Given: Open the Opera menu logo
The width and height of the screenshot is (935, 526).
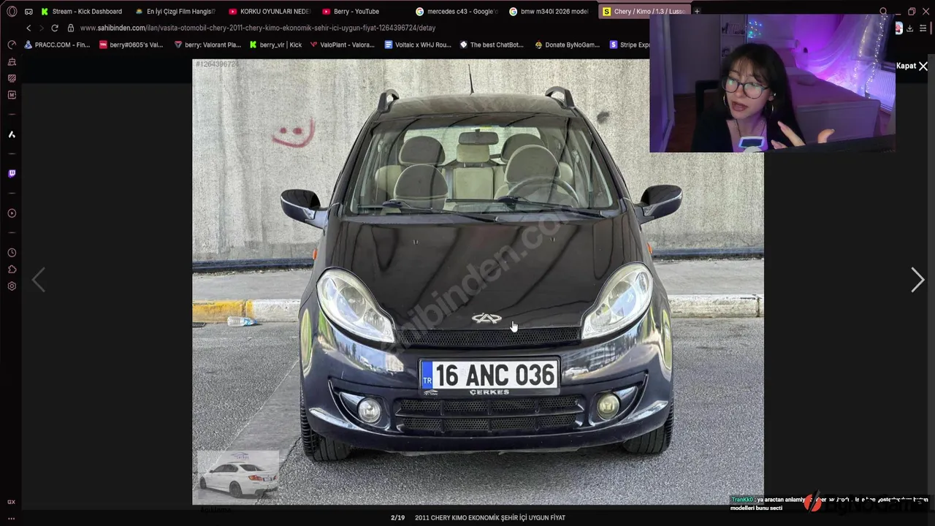Looking at the screenshot, I should (12, 12).
